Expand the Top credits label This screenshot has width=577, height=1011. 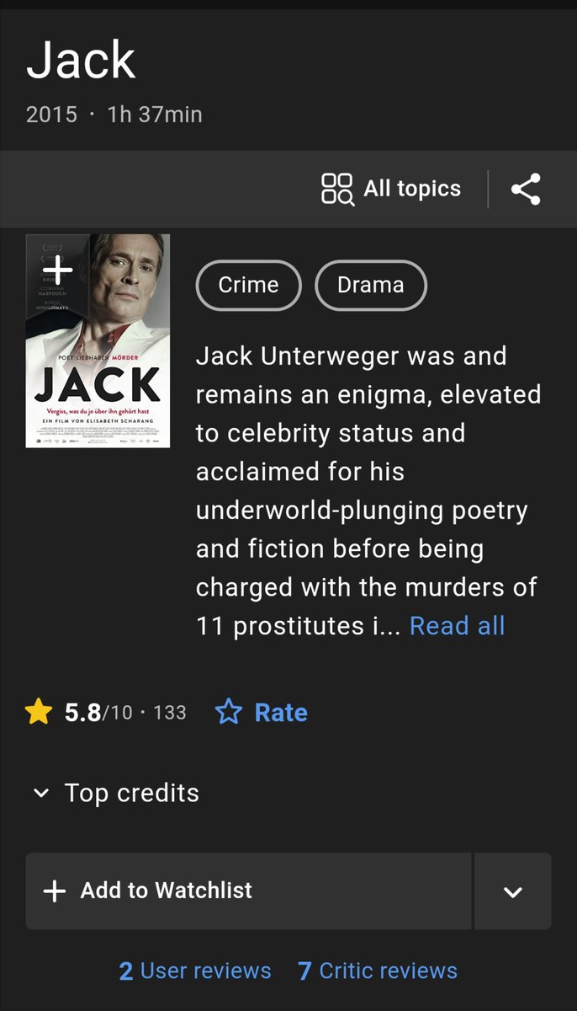click(132, 793)
